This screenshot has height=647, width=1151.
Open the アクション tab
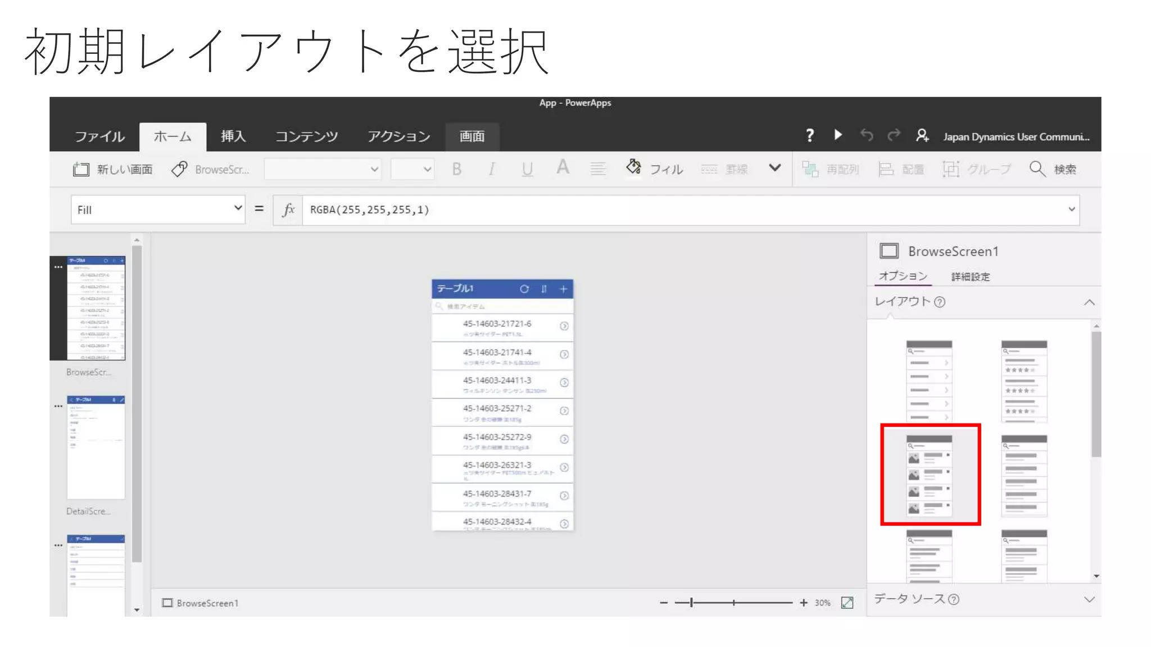tap(399, 136)
